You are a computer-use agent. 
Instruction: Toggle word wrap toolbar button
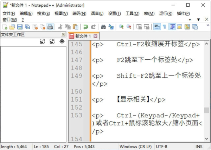[157, 27]
